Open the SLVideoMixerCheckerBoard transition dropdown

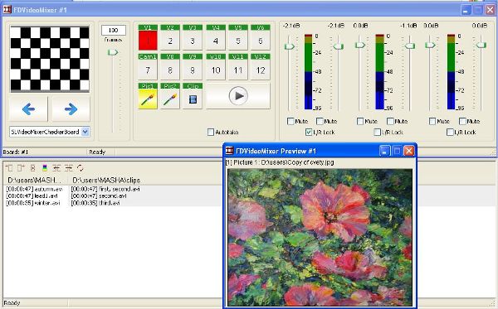tap(85, 132)
